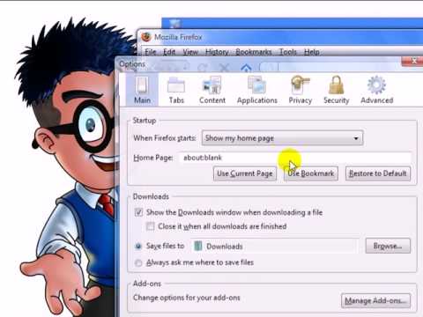Open the Content options panel icon
This screenshot has height=317, width=423.
[212, 90]
